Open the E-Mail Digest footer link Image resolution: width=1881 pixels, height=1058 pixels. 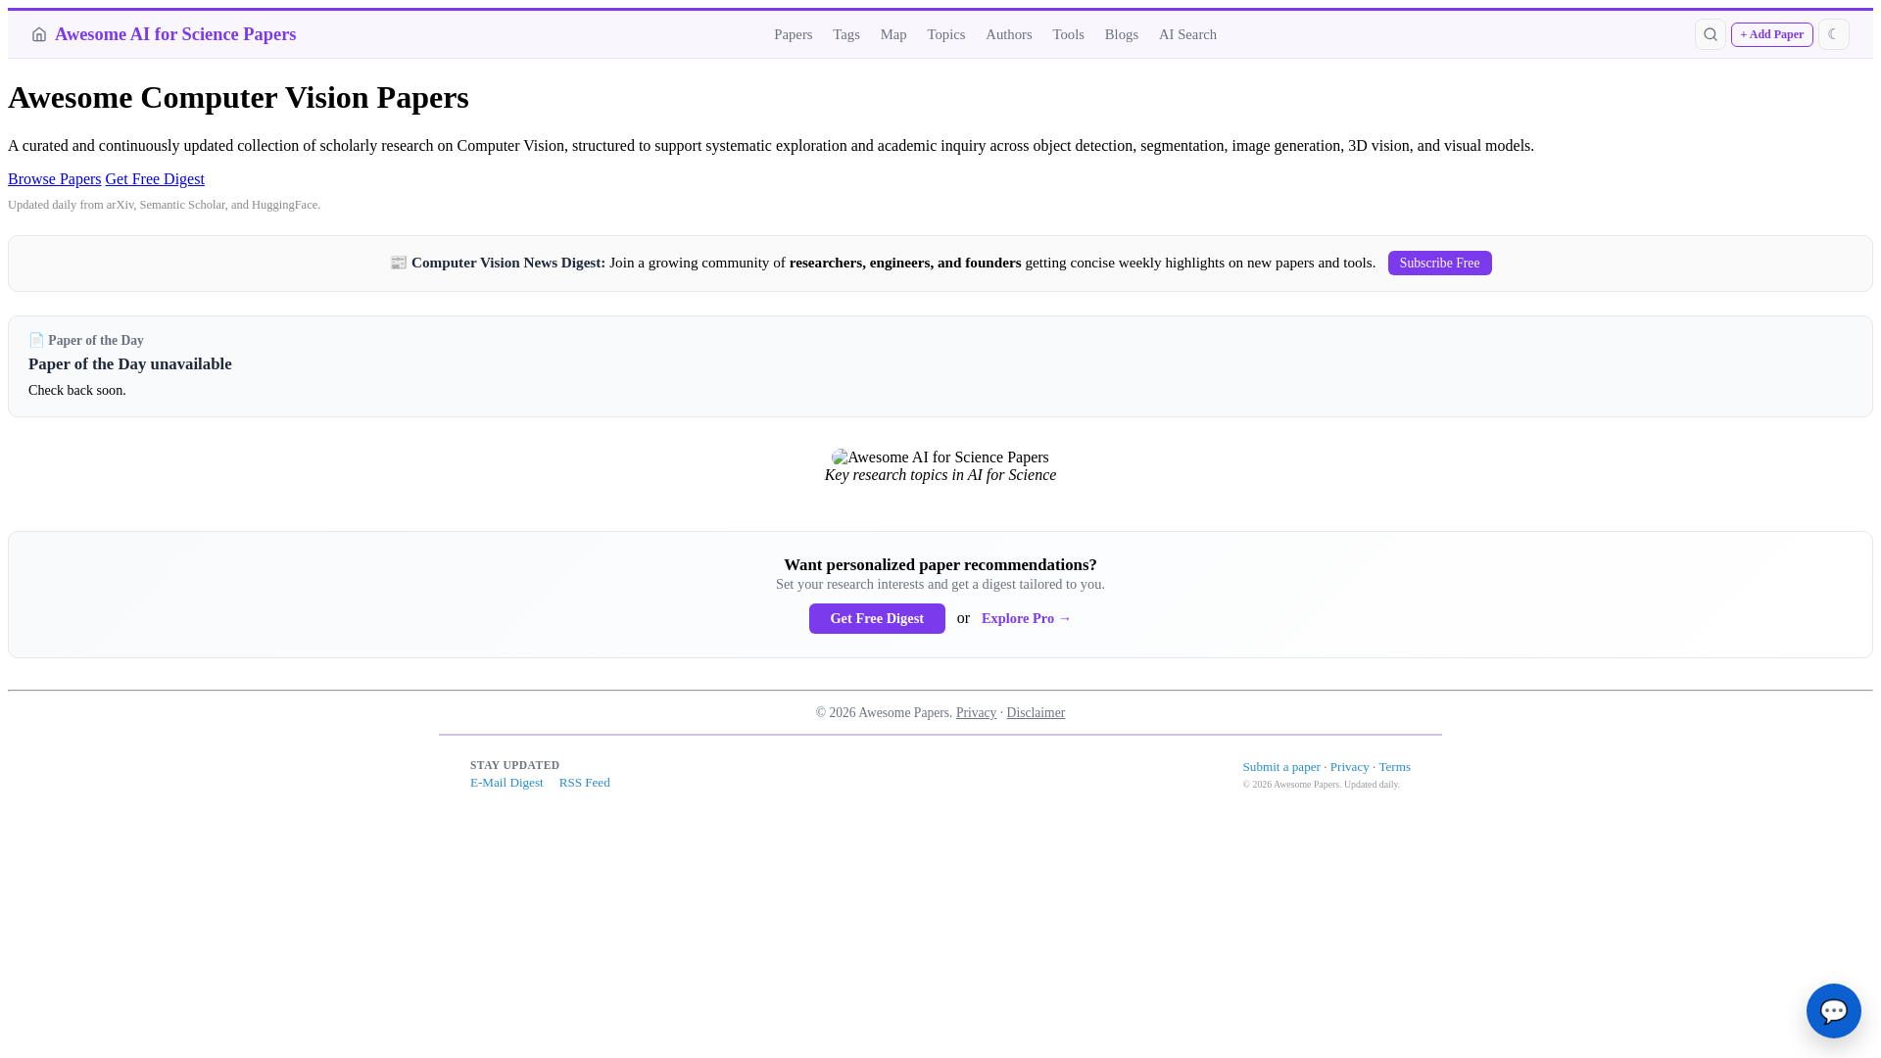pyautogui.click(x=506, y=783)
